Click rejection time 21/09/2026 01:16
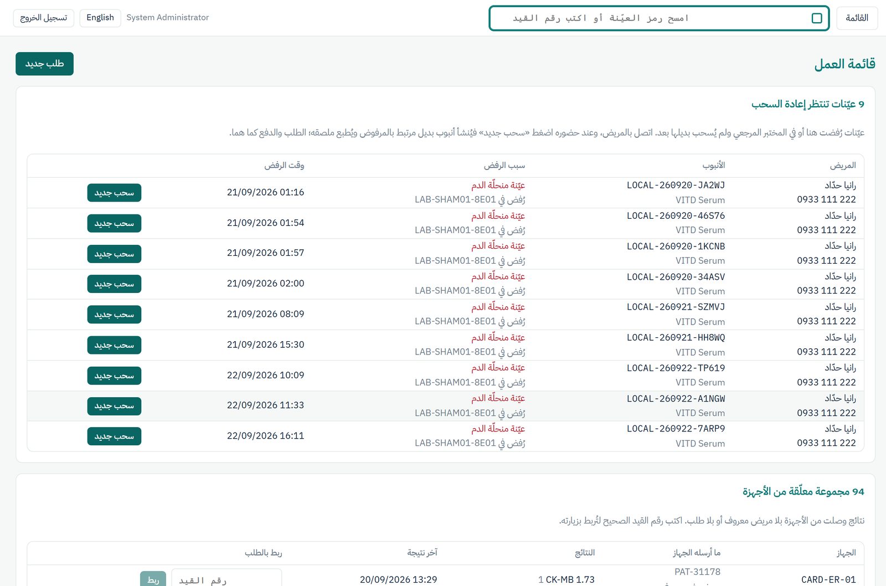 (x=265, y=193)
